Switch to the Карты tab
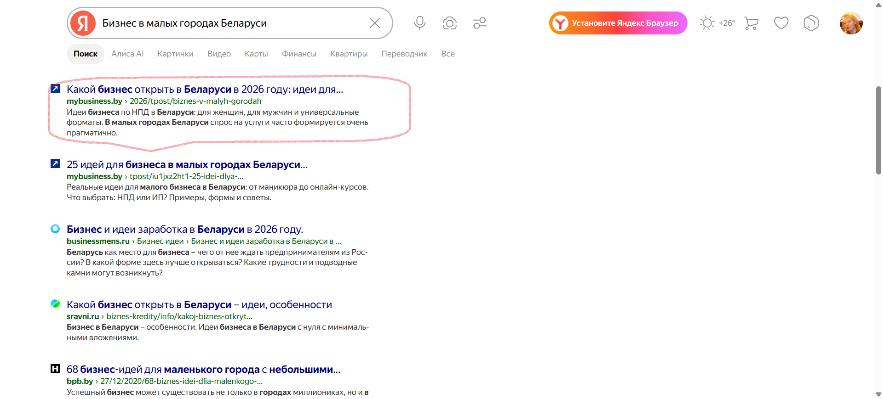Image resolution: width=883 pixels, height=399 pixels. click(x=256, y=54)
